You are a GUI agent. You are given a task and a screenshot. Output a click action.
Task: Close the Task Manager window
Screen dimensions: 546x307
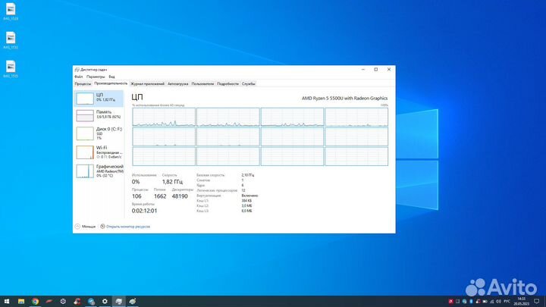click(x=389, y=69)
